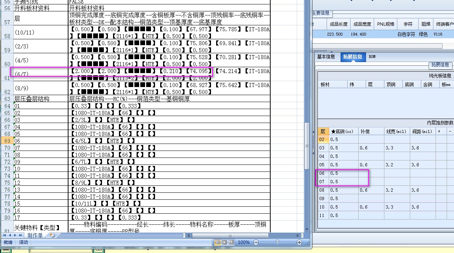This screenshot has width=454, height=253.
Task: Go to first sheet using navigation arrow
Action: pos(5,235)
